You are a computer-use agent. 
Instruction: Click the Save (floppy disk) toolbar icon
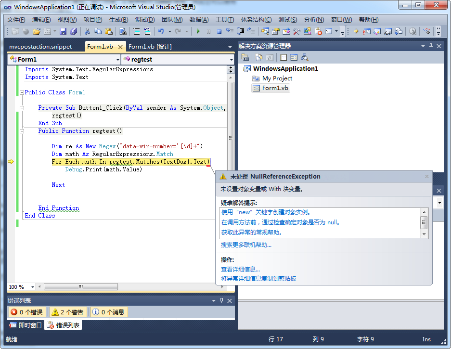coord(63,32)
